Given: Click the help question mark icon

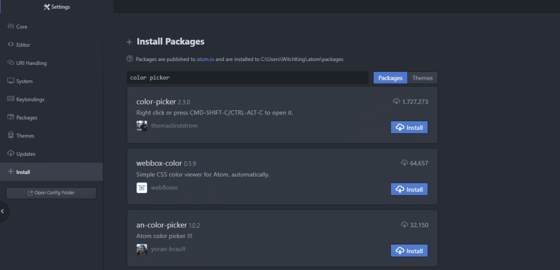Looking at the screenshot, I should (x=130, y=59).
